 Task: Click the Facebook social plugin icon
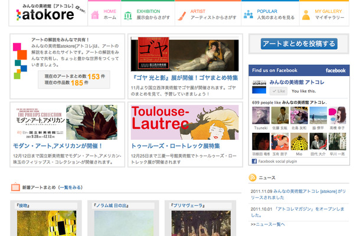point(254,161)
